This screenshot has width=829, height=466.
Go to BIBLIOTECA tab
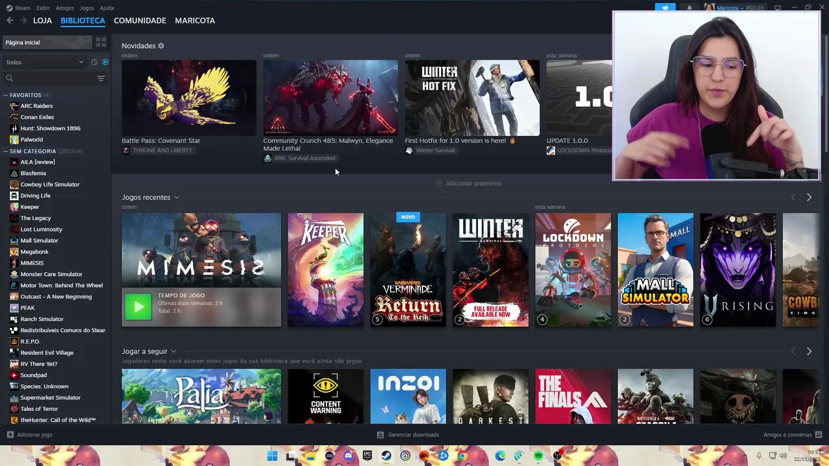(83, 21)
